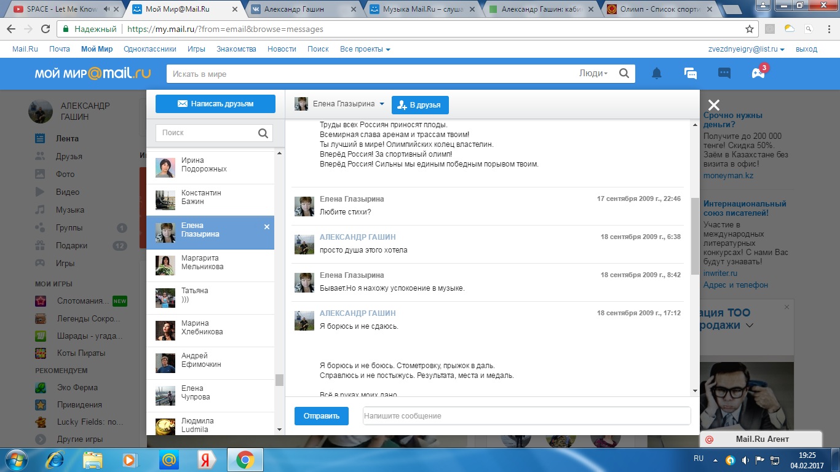Open moneyman.kz ad link

728,176
